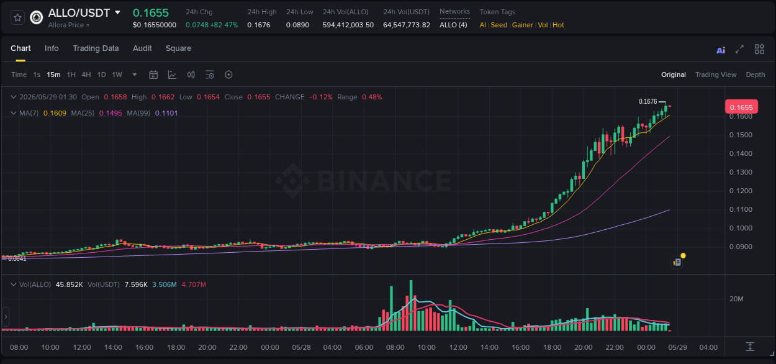The width and height of the screenshot is (776, 364).
Task: Click the Close value 0.1655 in OHLC row
Action: point(259,97)
